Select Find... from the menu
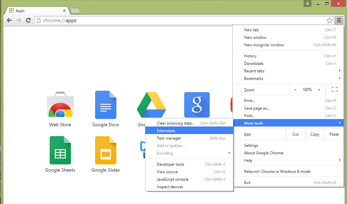Screen dimensions: 347x204 [288, 116]
